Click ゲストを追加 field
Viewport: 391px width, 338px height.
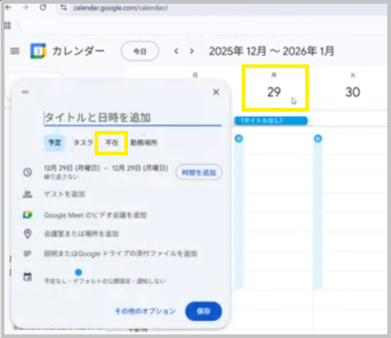point(64,194)
